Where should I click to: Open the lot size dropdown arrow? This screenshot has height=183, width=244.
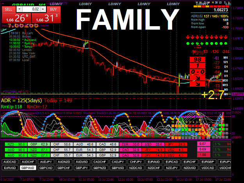point(19,9)
